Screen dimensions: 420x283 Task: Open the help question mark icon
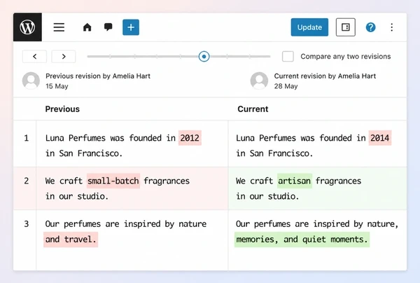pyautogui.click(x=370, y=27)
